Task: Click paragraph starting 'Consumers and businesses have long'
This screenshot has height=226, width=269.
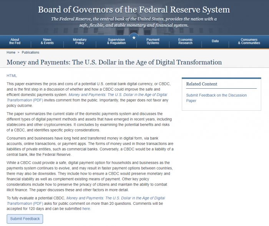Action: (90, 146)
